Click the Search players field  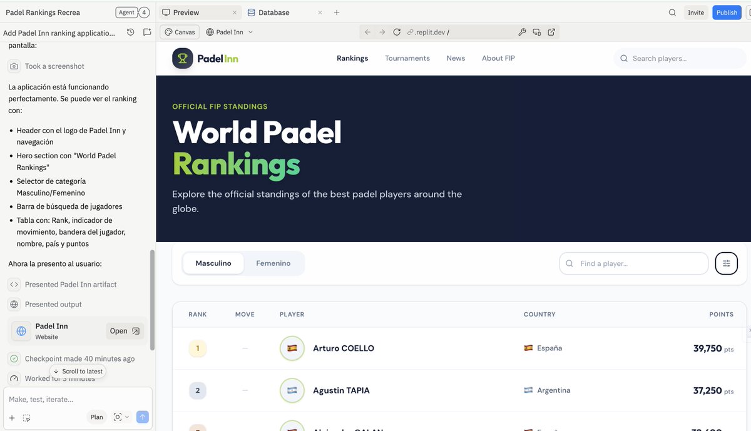[x=680, y=58]
